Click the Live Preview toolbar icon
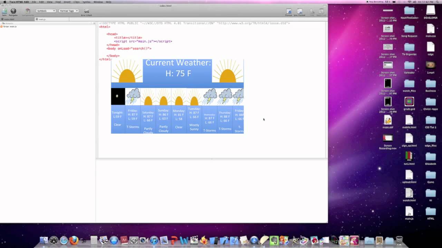 299,12
